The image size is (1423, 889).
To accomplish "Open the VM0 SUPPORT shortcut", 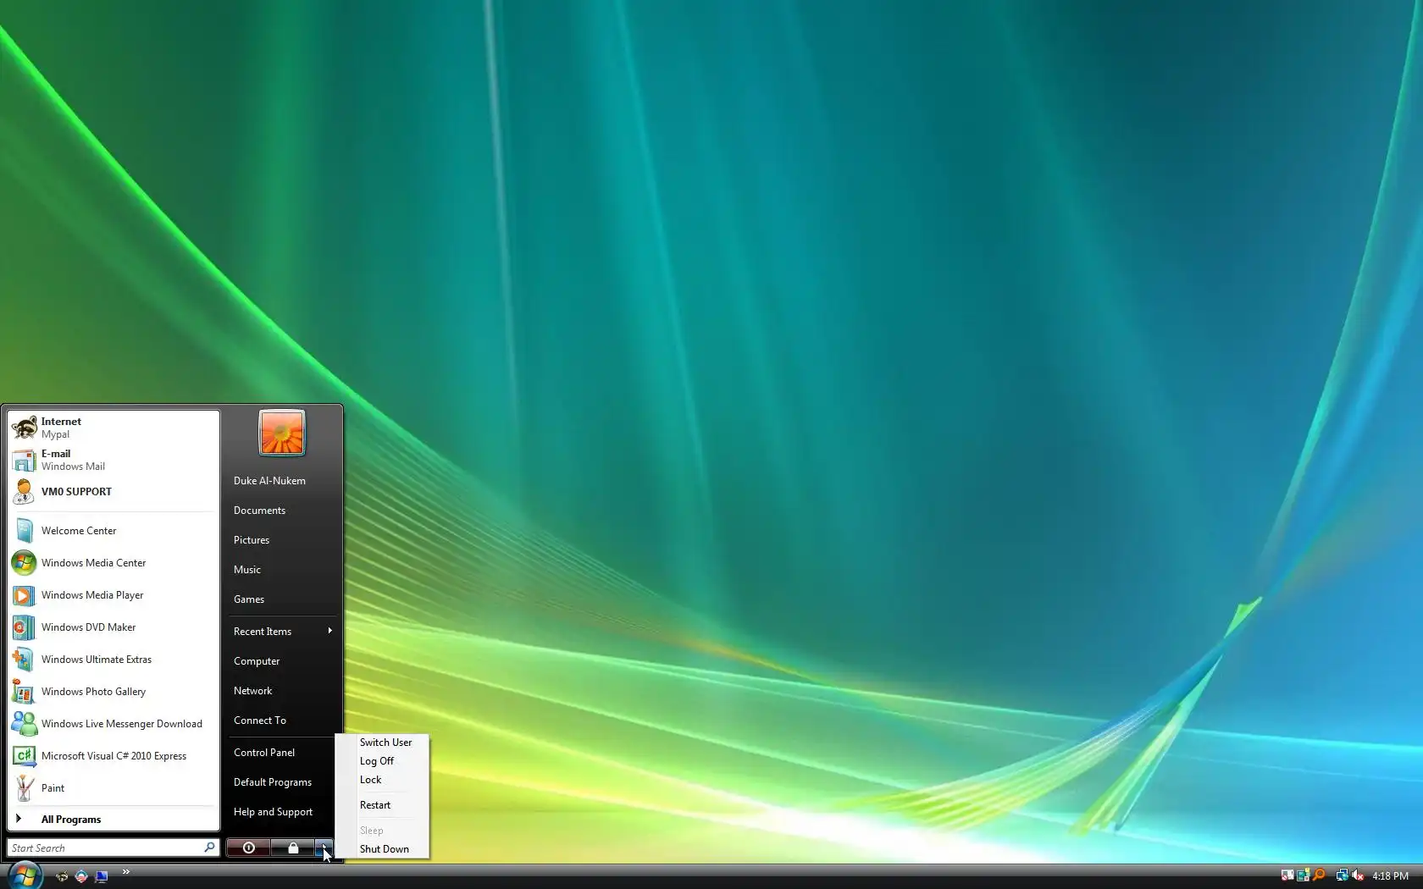I will 114,492.
